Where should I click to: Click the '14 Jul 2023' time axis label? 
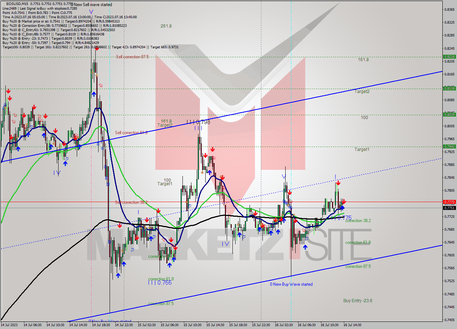[x=9, y=325]
